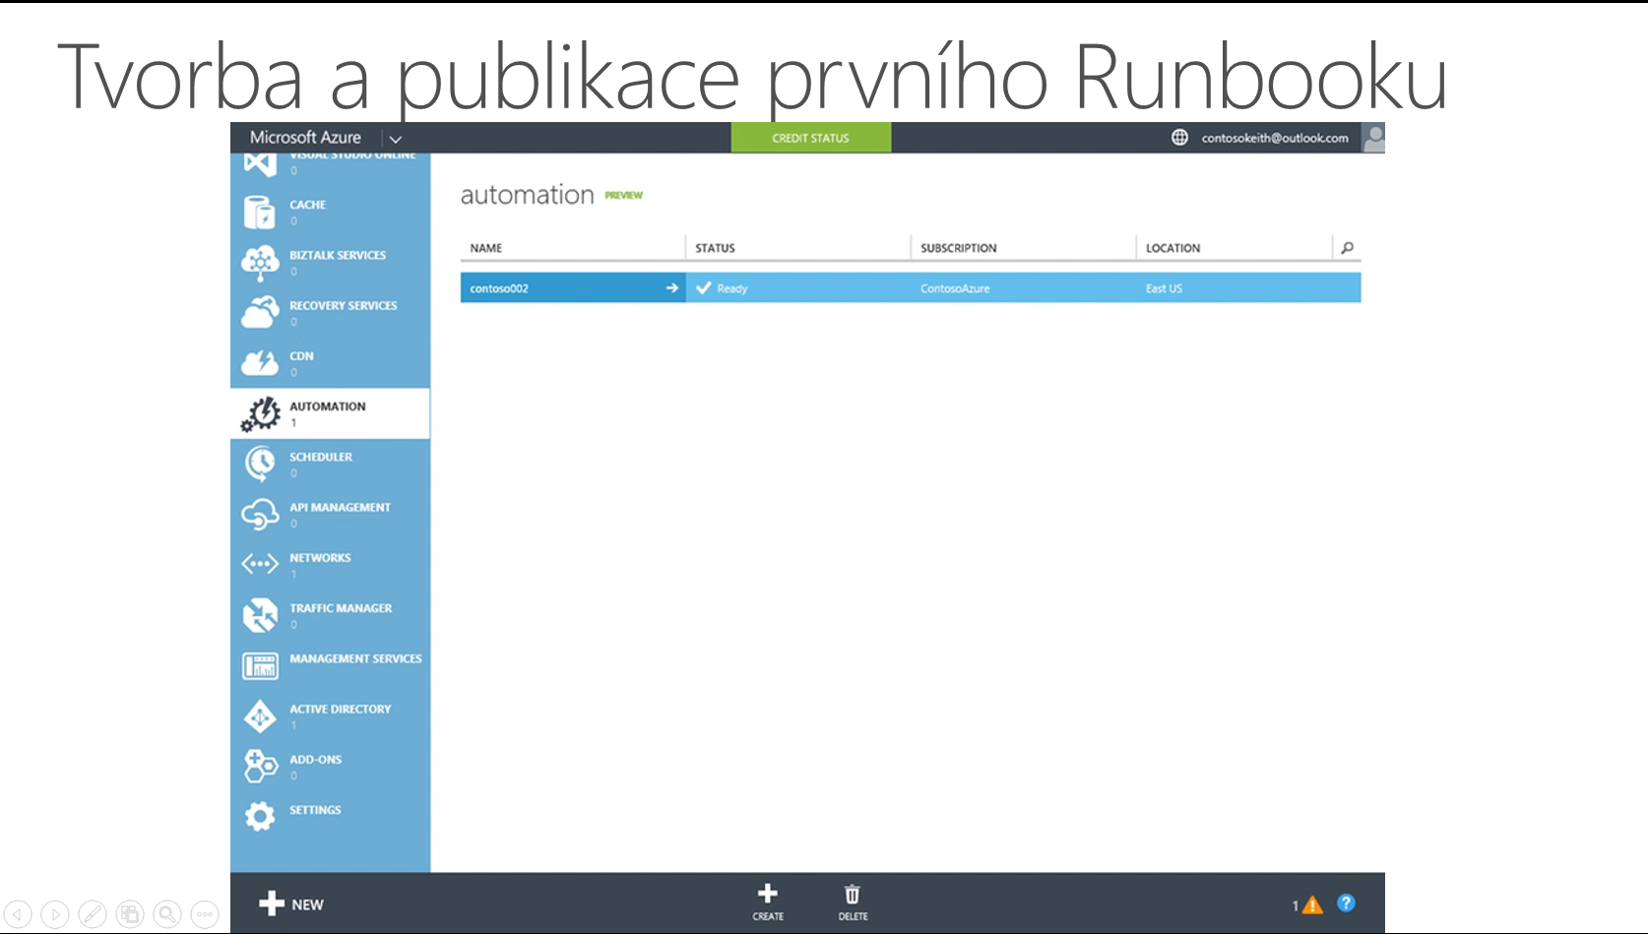Screen dimensions: 1648x934
Task: Open the Networks icon
Action: pos(260,564)
